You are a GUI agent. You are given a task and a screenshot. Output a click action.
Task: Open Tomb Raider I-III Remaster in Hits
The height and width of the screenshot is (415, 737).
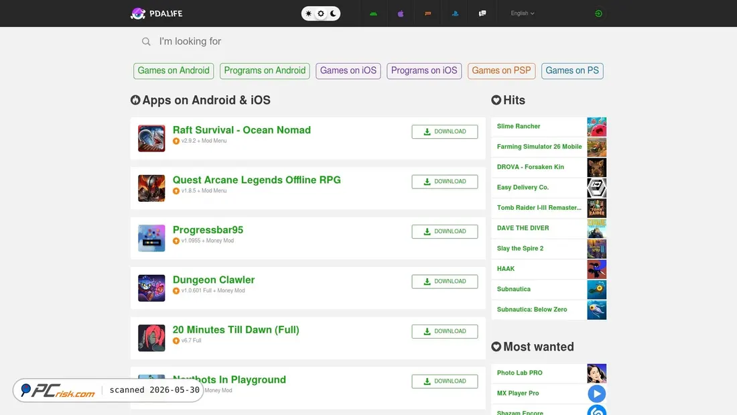click(x=539, y=208)
